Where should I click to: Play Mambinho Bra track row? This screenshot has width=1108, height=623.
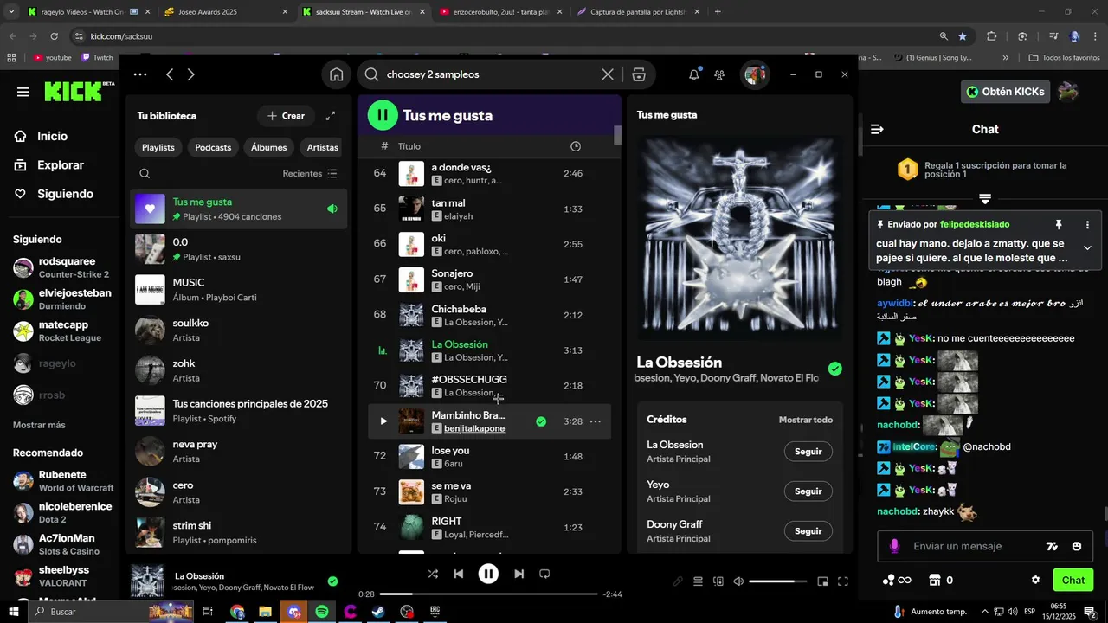pyautogui.click(x=383, y=421)
